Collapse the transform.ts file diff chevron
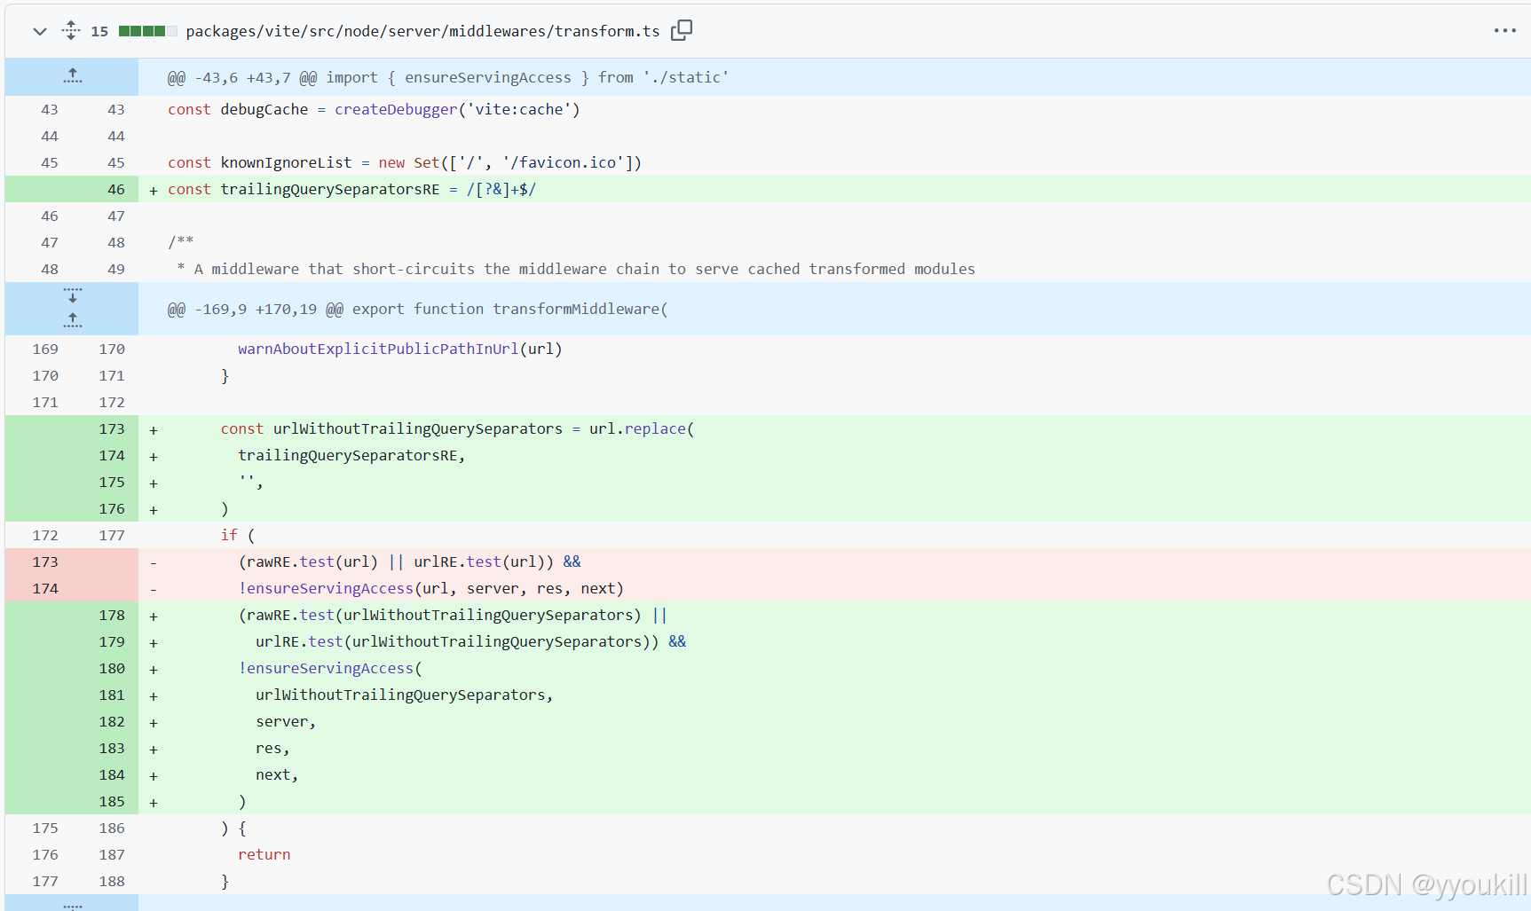Image resolution: width=1531 pixels, height=911 pixels. [39, 31]
